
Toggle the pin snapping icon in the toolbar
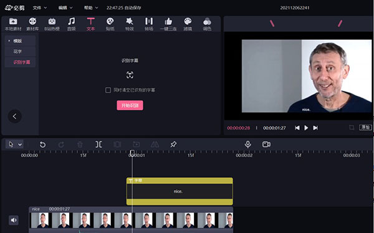(x=173, y=145)
